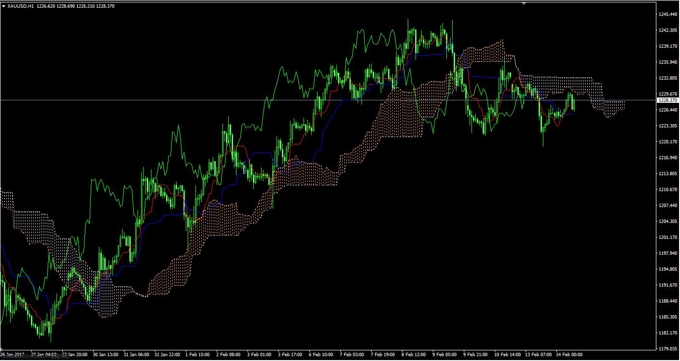Select the 1194.805 price axis label
The width and height of the screenshot is (680, 361).
(667, 269)
